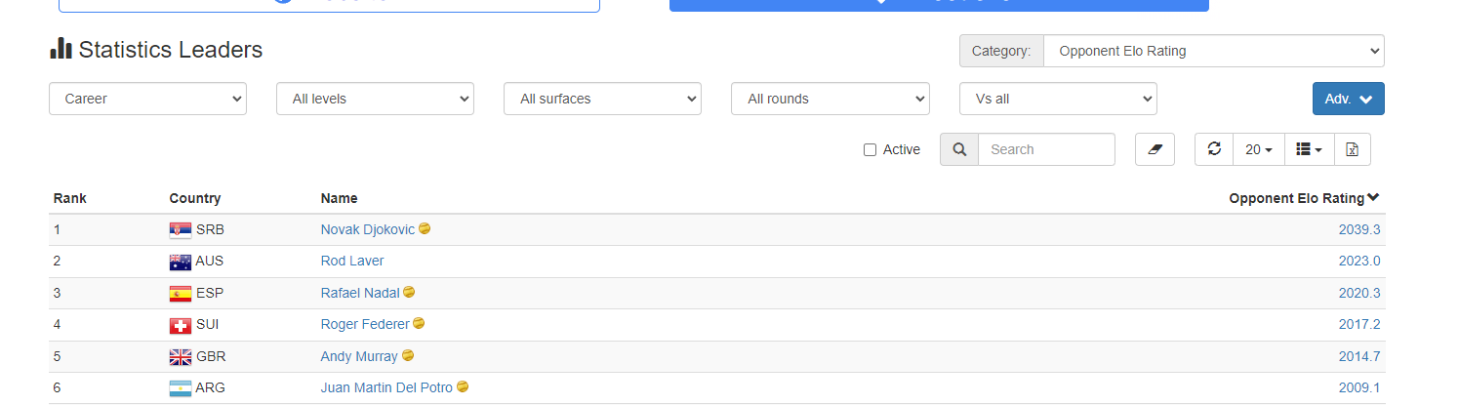Expand the Adv. filter button

(1348, 99)
